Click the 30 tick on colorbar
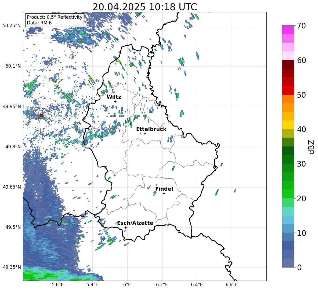The height and width of the screenshot is (290, 318). point(301,164)
